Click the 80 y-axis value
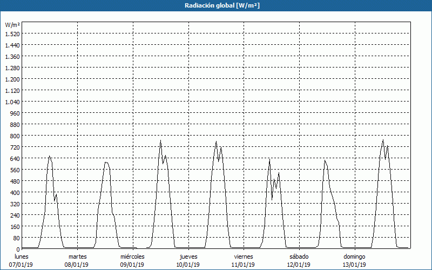This screenshot has height=270, width=432. 17,238
